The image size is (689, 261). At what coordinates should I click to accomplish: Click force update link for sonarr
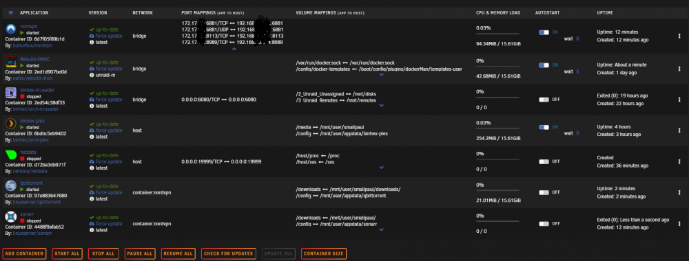tap(109, 223)
